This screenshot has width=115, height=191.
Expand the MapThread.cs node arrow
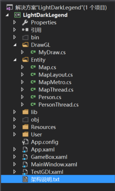click(22, 90)
